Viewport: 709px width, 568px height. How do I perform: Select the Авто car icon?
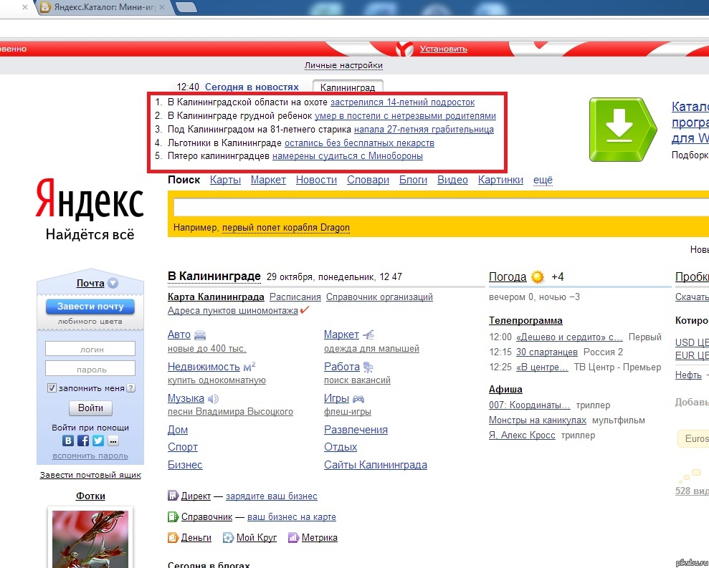[x=201, y=334]
